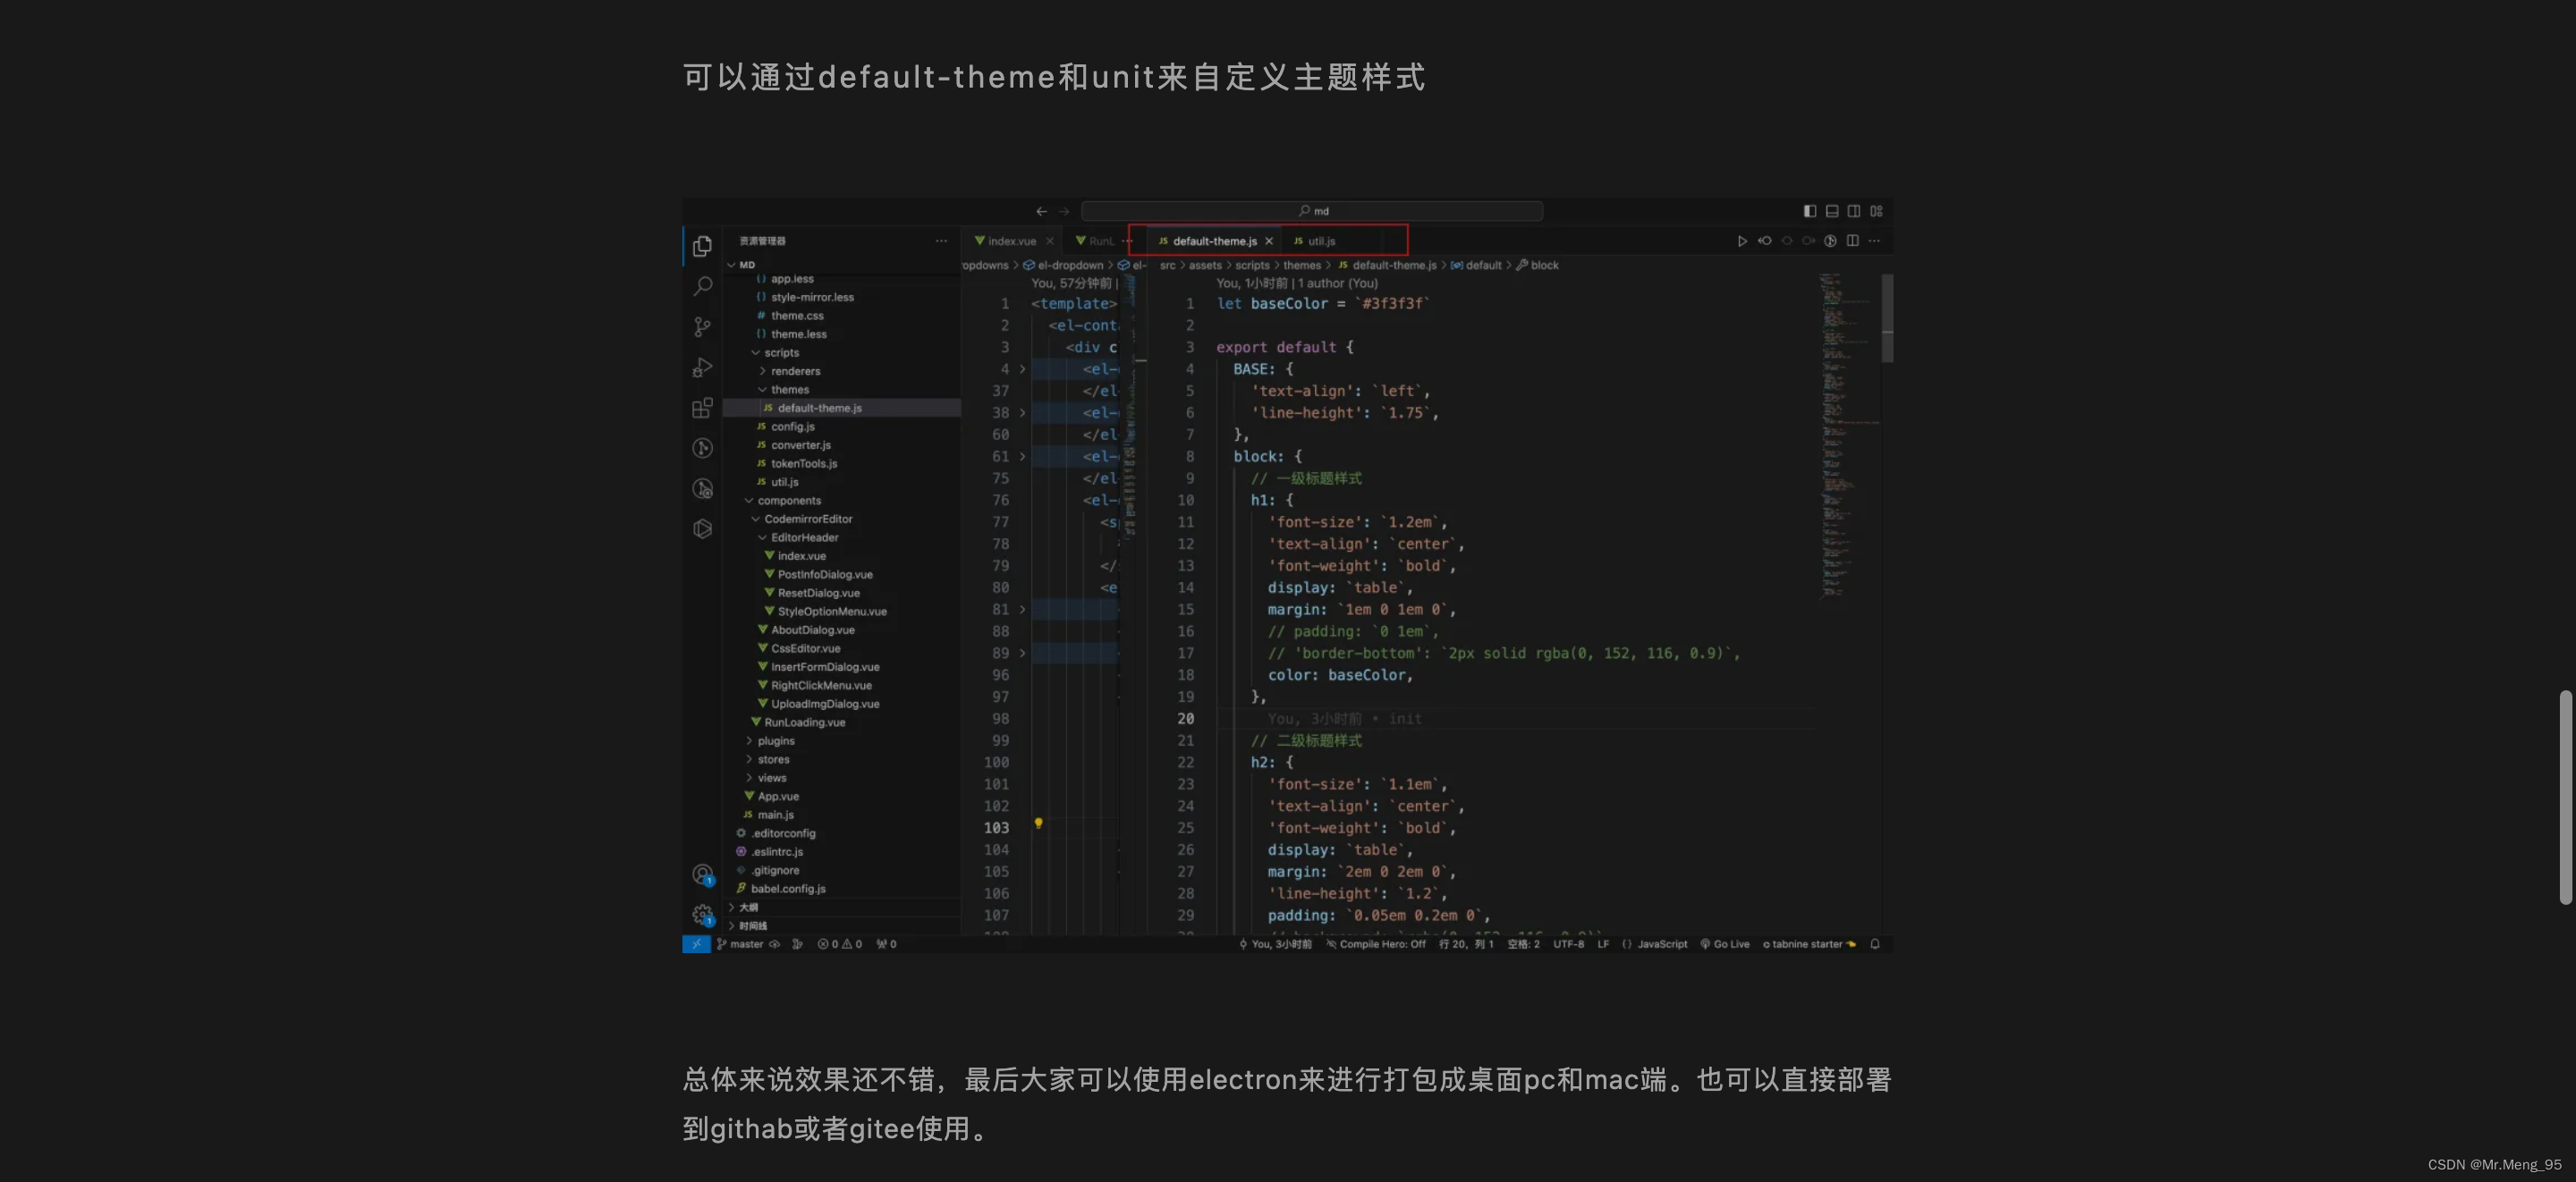2576x1182 pixels.
Task: Unfold line 4 in left editor gutter
Action: click(1022, 369)
